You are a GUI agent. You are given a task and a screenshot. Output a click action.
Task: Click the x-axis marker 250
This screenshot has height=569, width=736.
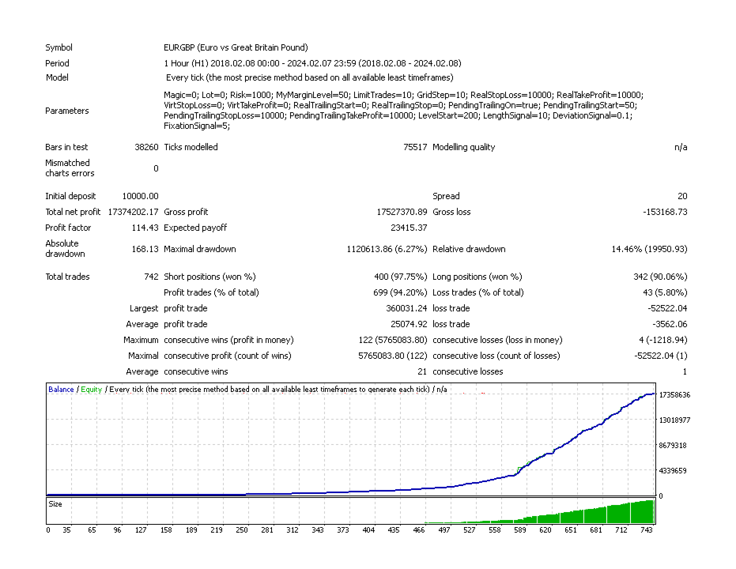pos(242,530)
